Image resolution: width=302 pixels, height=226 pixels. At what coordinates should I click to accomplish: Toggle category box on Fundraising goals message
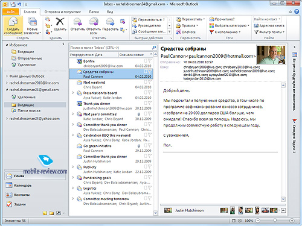point(146,177)
